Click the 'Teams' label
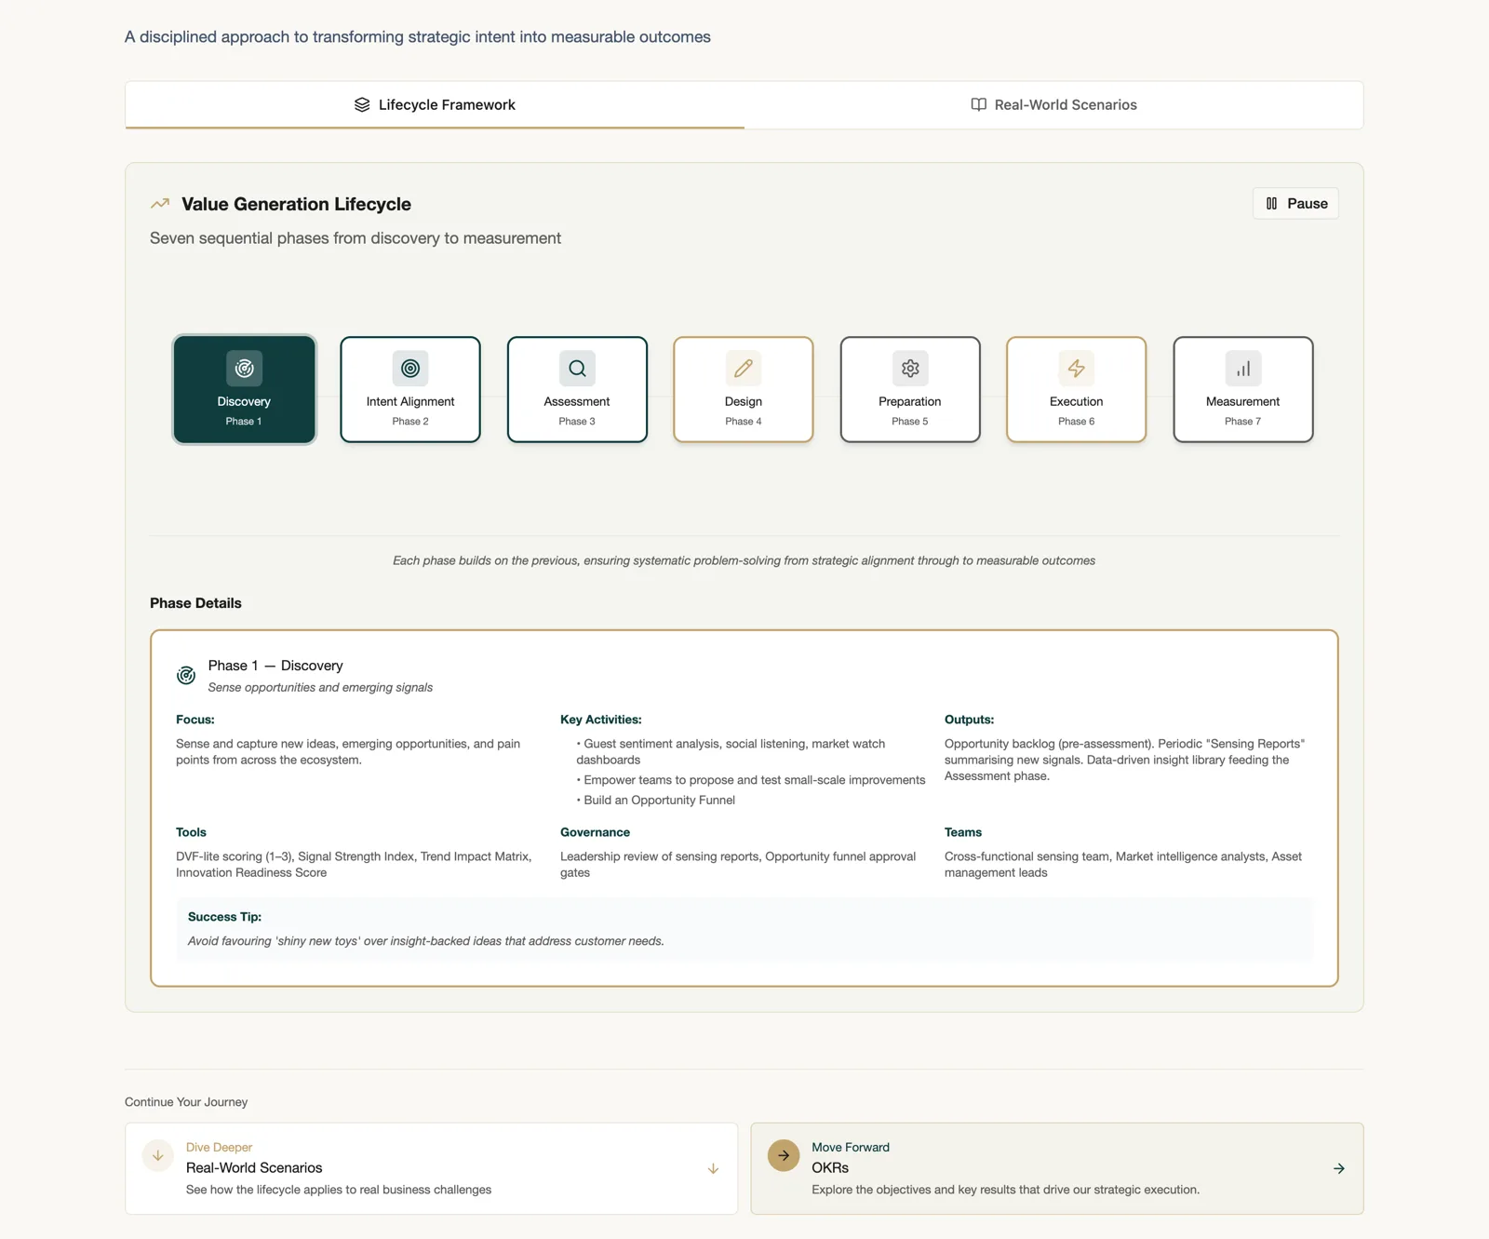The image size is (1489, 1239). click(x=963, y=832)
